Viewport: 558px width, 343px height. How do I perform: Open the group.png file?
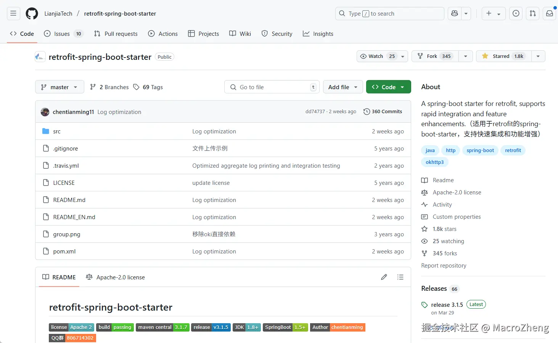click(x=67, y=234)
